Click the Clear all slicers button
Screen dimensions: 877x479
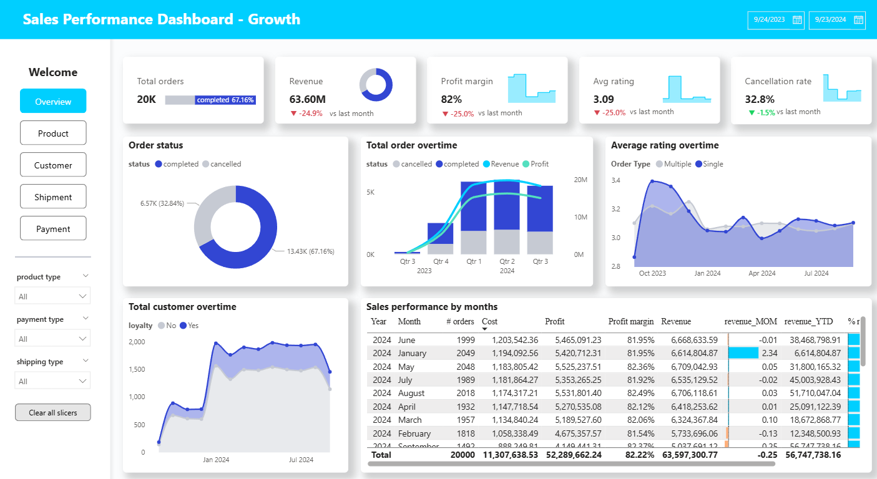[53, 413]
